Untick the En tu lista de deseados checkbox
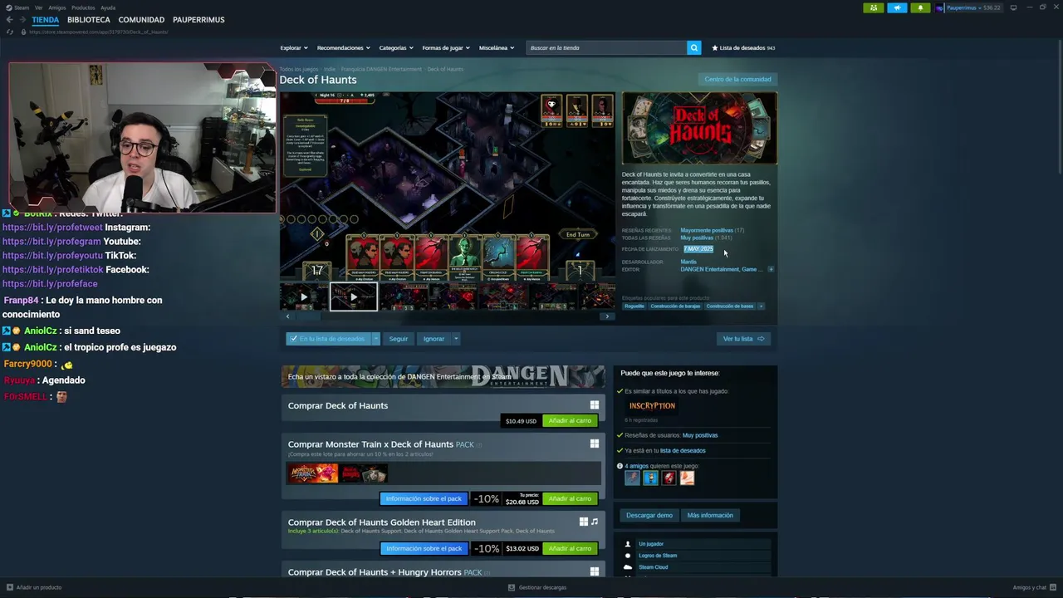 click(x=293, y=339)
